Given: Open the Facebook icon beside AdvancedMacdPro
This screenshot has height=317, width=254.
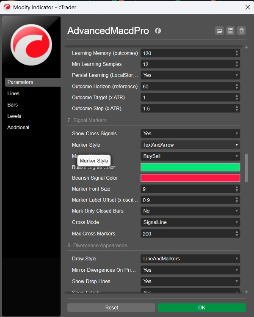Looking at the screenshot, I should click(x=158, y=31).
